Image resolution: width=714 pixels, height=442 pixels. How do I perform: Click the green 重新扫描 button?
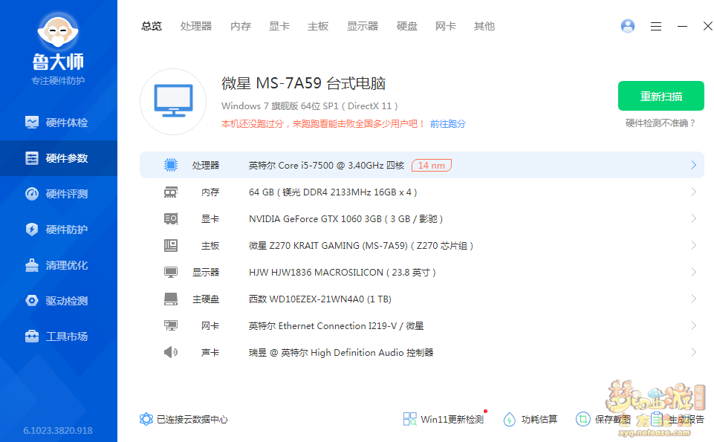[661, 96]
